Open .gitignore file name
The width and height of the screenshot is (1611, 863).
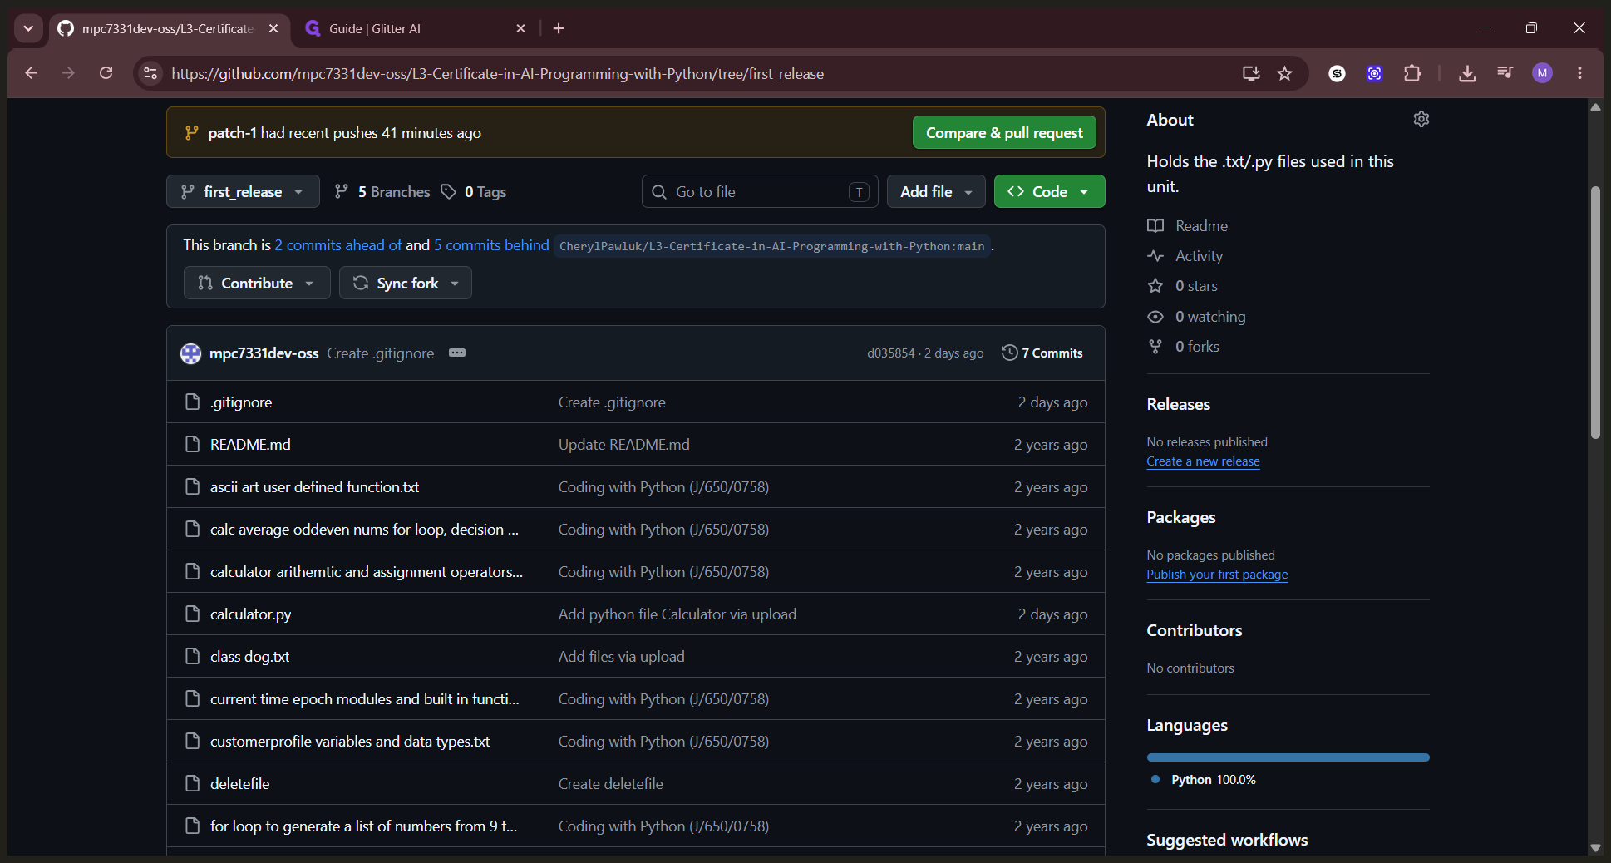click(x=241, y=402)
